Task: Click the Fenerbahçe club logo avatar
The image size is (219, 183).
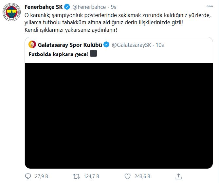Action: [11, 12]
